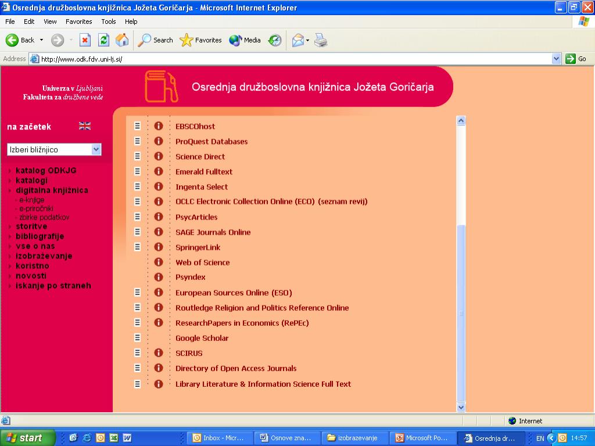Open the info icon for Library Literature & Information Science
Screen dimensions: 595x446
coord(159,384)
